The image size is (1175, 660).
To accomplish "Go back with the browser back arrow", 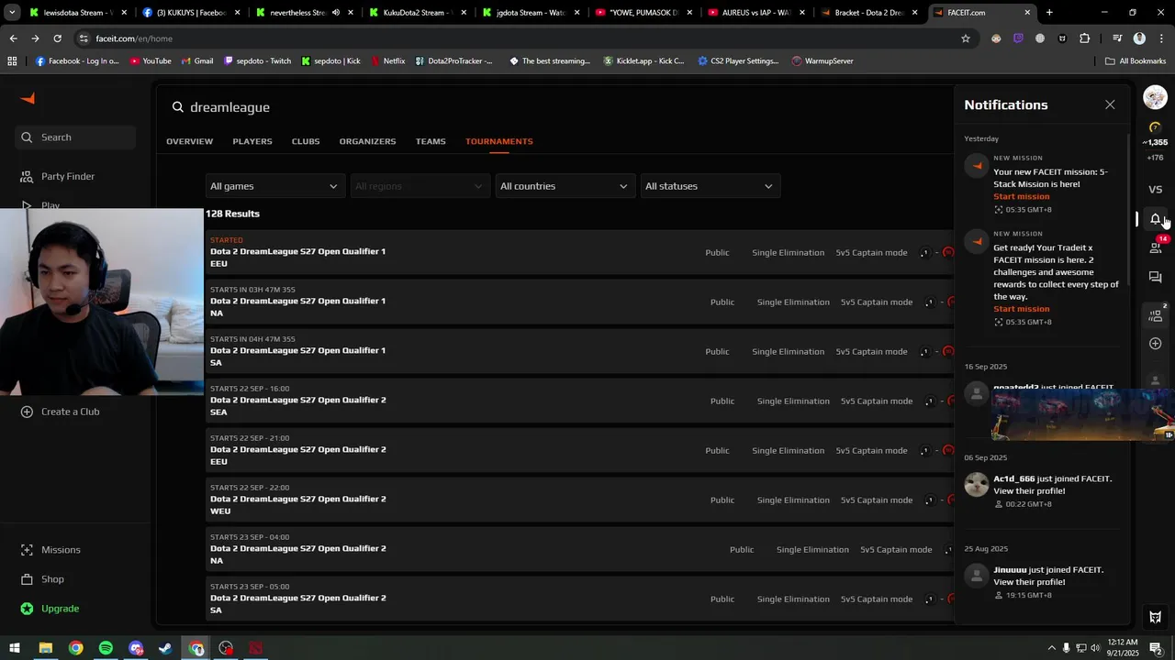I will 13,38.
